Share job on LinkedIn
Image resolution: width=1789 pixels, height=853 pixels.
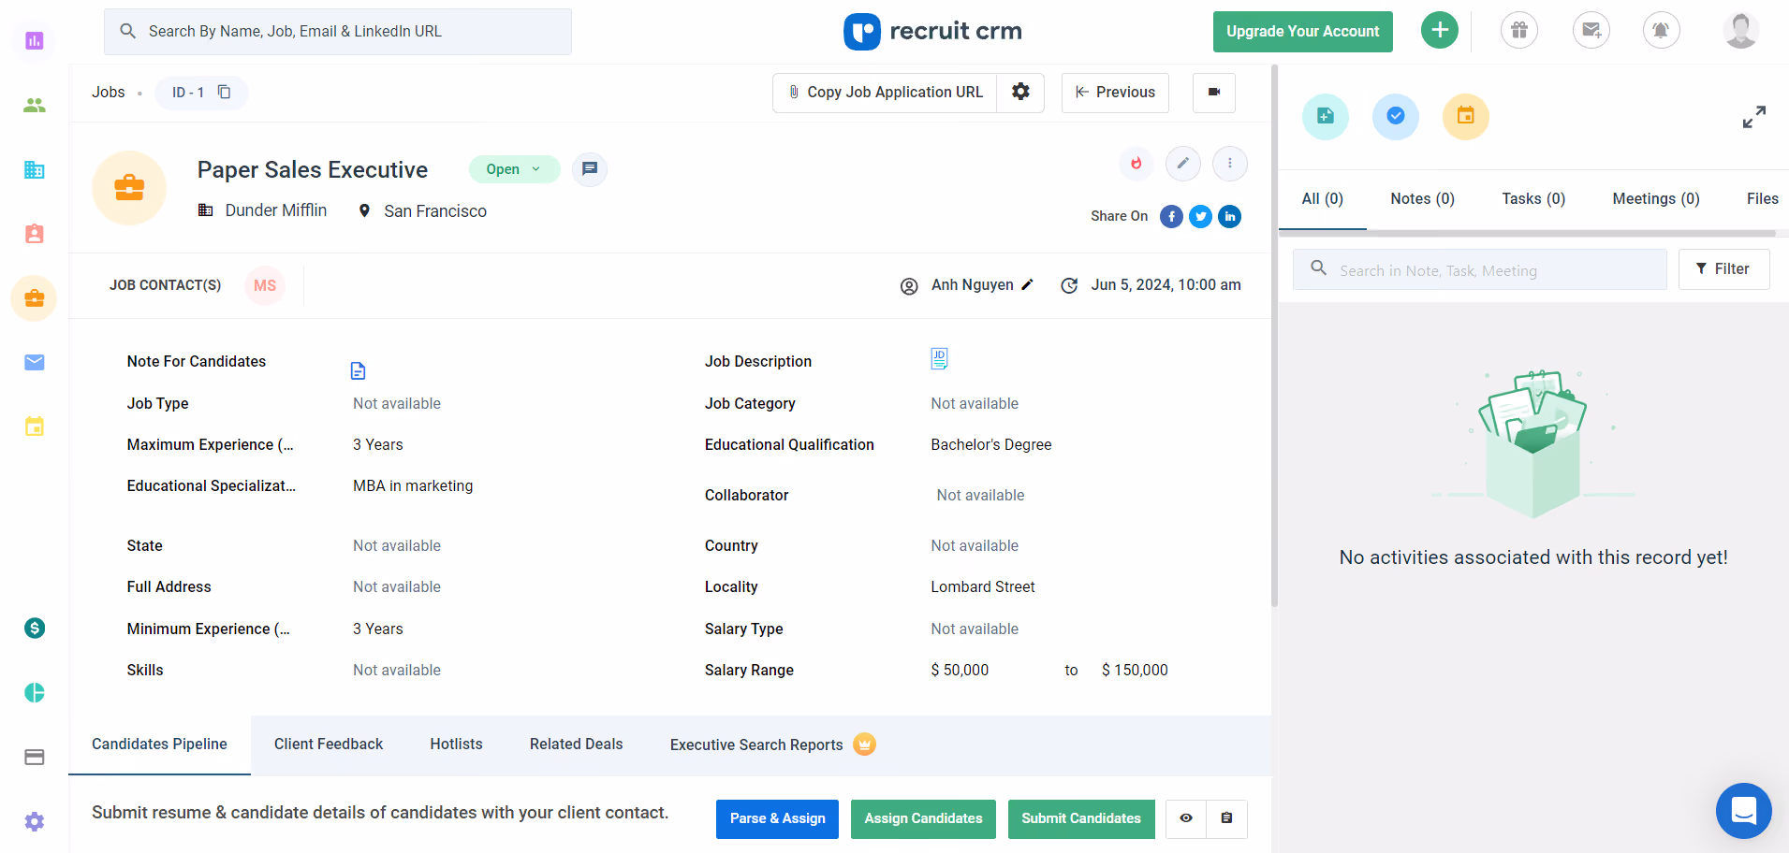point(1230,217)
